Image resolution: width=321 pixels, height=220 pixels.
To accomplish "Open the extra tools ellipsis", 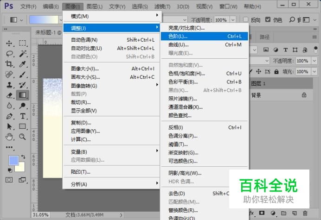I will pos(9,147).
